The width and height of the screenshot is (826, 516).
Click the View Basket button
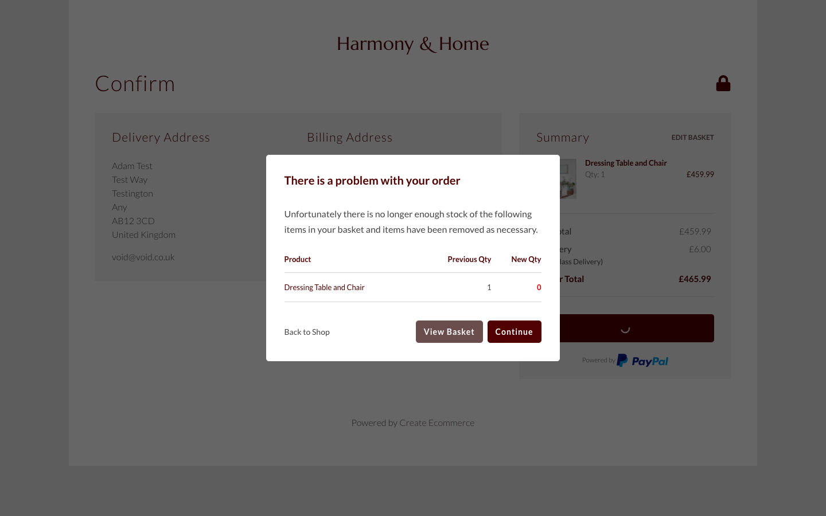click(x=449, y=332)
